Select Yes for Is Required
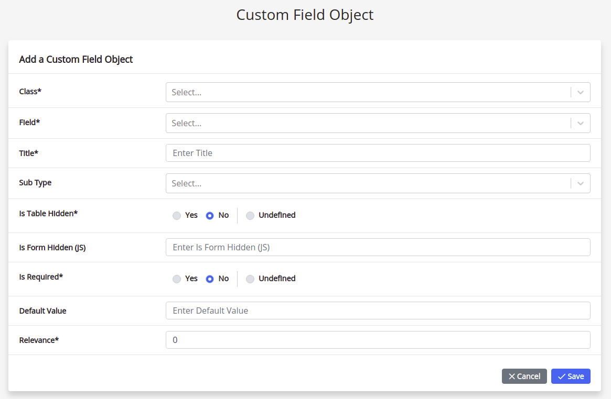The image size is (611, 399). tap(177, 279)
